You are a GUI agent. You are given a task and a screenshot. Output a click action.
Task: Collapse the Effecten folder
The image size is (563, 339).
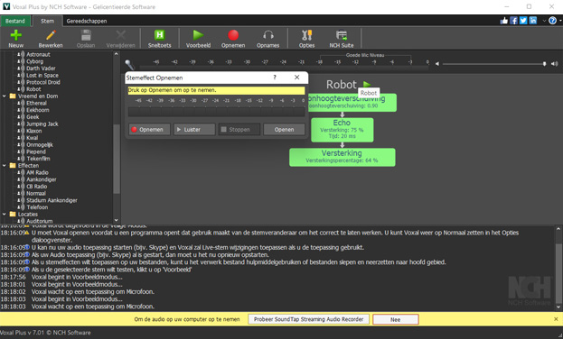point(5,166)
